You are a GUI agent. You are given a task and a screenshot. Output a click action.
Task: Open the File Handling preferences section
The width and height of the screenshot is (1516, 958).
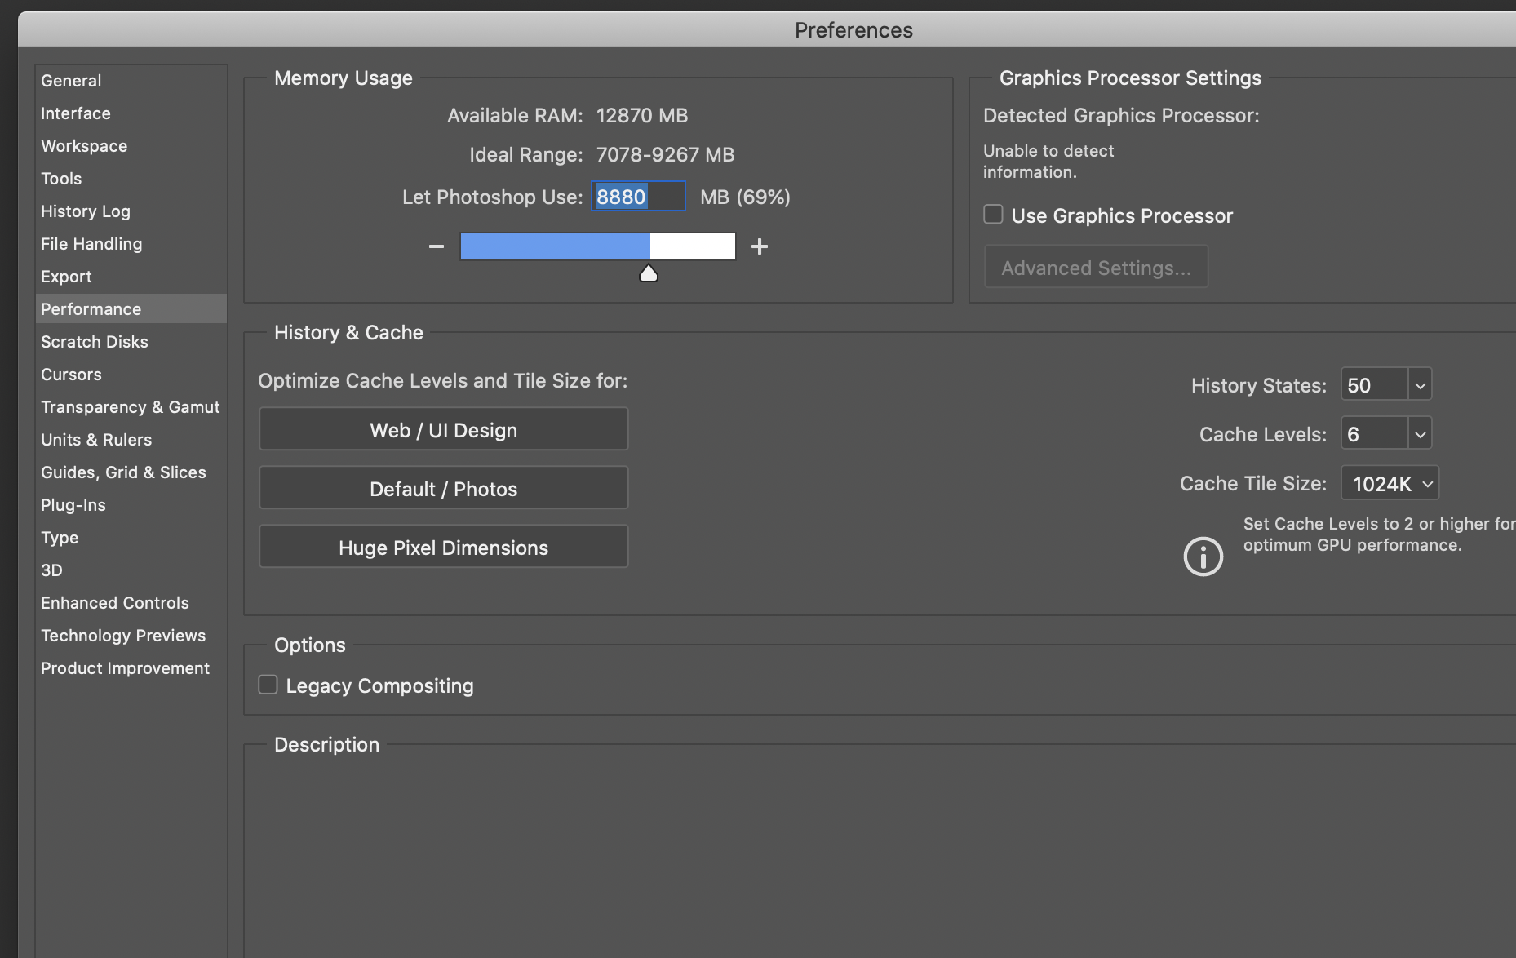point(91,244)
